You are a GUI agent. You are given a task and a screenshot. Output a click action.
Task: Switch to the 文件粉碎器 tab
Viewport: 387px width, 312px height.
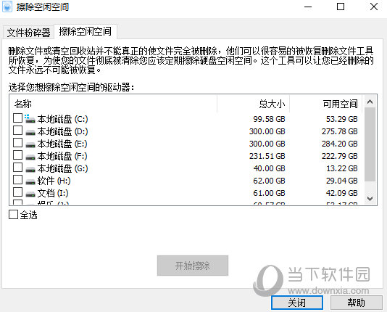[x=29, y=33]
